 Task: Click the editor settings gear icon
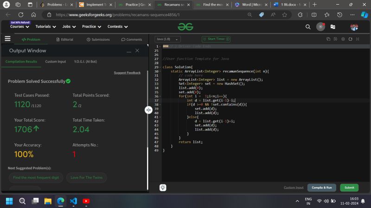[x=343, y=39]
